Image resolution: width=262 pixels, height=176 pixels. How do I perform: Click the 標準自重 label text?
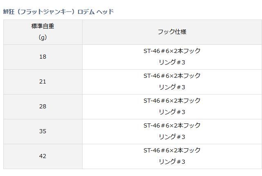click(43, 26)
